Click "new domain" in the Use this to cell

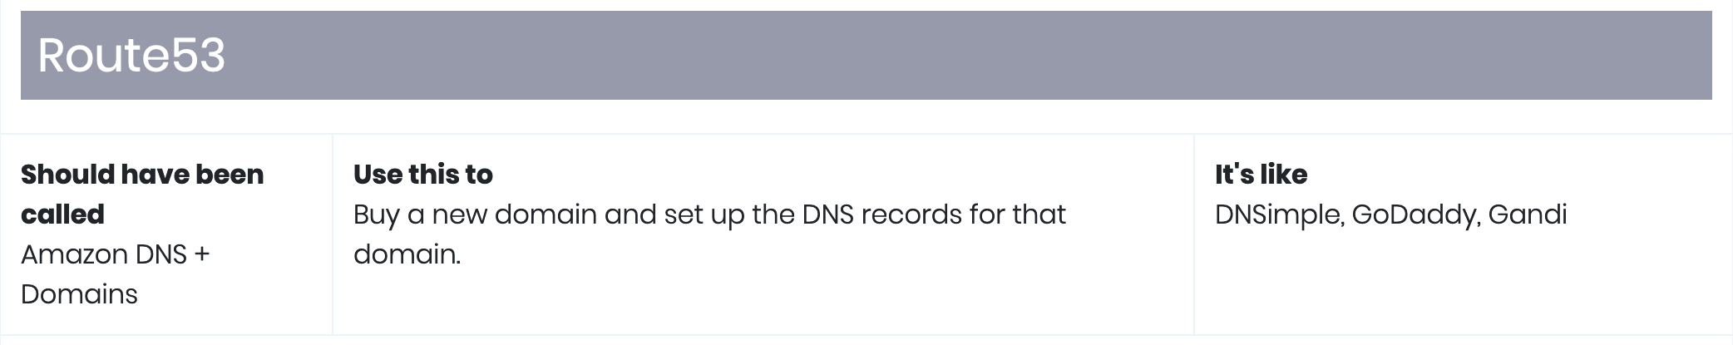pos(515,214)
